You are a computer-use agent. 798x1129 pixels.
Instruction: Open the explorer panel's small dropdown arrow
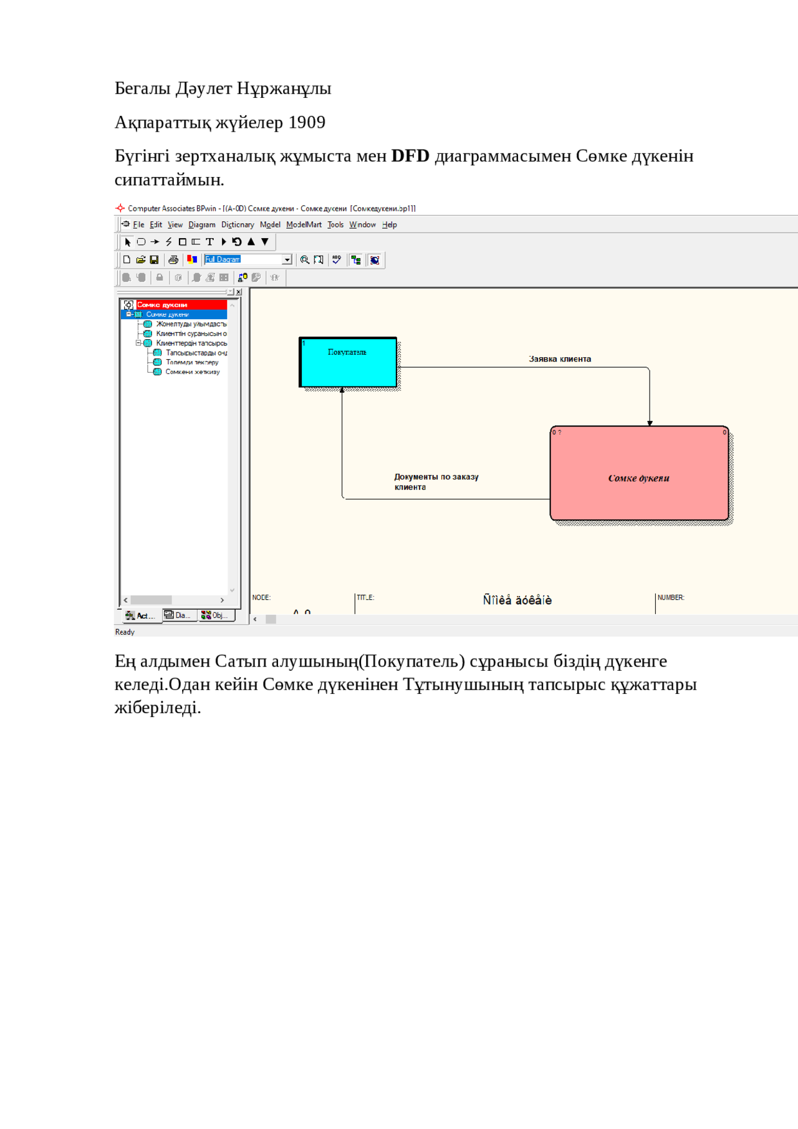coord(231,292)
